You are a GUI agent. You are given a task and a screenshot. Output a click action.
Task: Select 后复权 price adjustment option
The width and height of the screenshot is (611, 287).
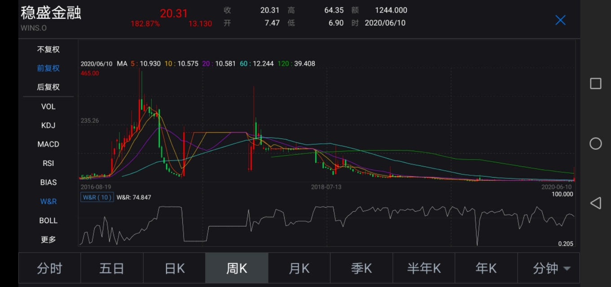coord(48,87)
